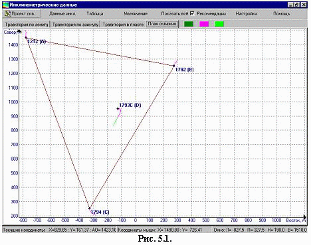Image resolution: width=311 pixels, height=245 pixels.
Task: Select well point 1794 (C) on plot
Action: [90, 208]
